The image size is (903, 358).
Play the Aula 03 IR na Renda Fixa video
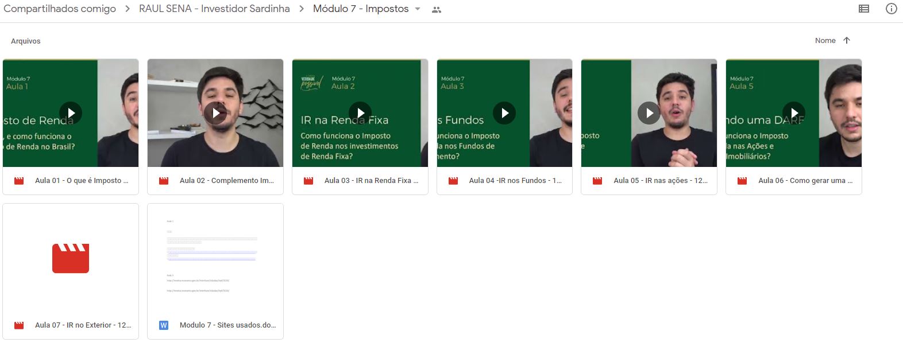click(360, 113)
